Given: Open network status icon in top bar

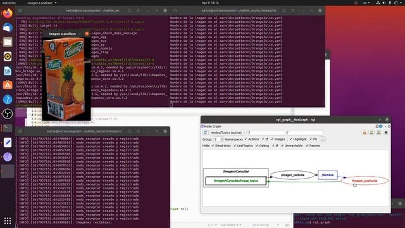Looking at the screenshot, I should [378, 3].
